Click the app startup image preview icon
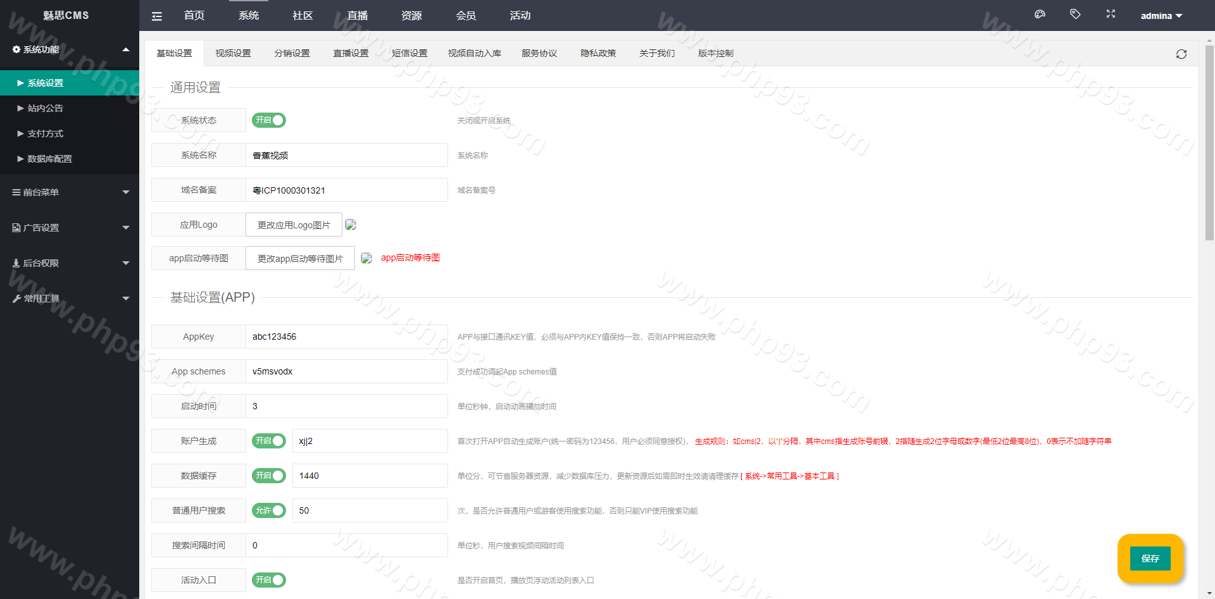 click(366, 258)
